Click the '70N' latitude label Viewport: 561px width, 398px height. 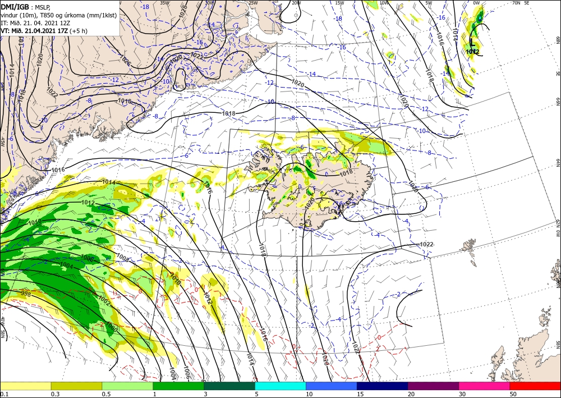click(516, 3)
